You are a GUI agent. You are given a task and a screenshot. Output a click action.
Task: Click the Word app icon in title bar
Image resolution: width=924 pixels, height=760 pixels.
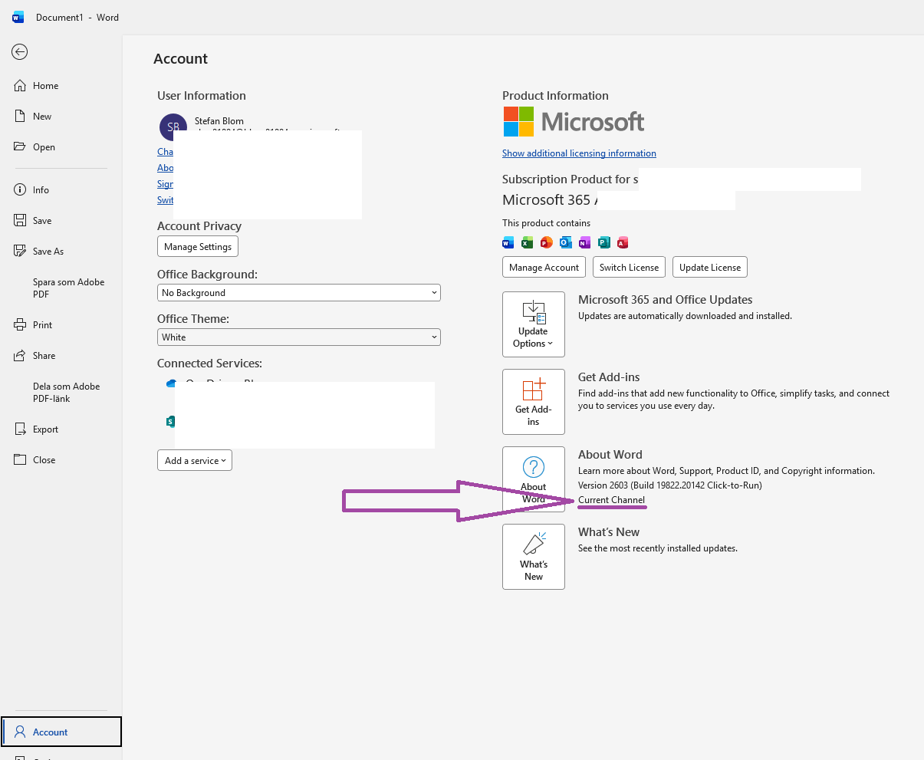point(18,17)
